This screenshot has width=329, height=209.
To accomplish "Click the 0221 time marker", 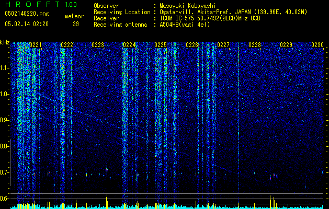I will [36, 45].
